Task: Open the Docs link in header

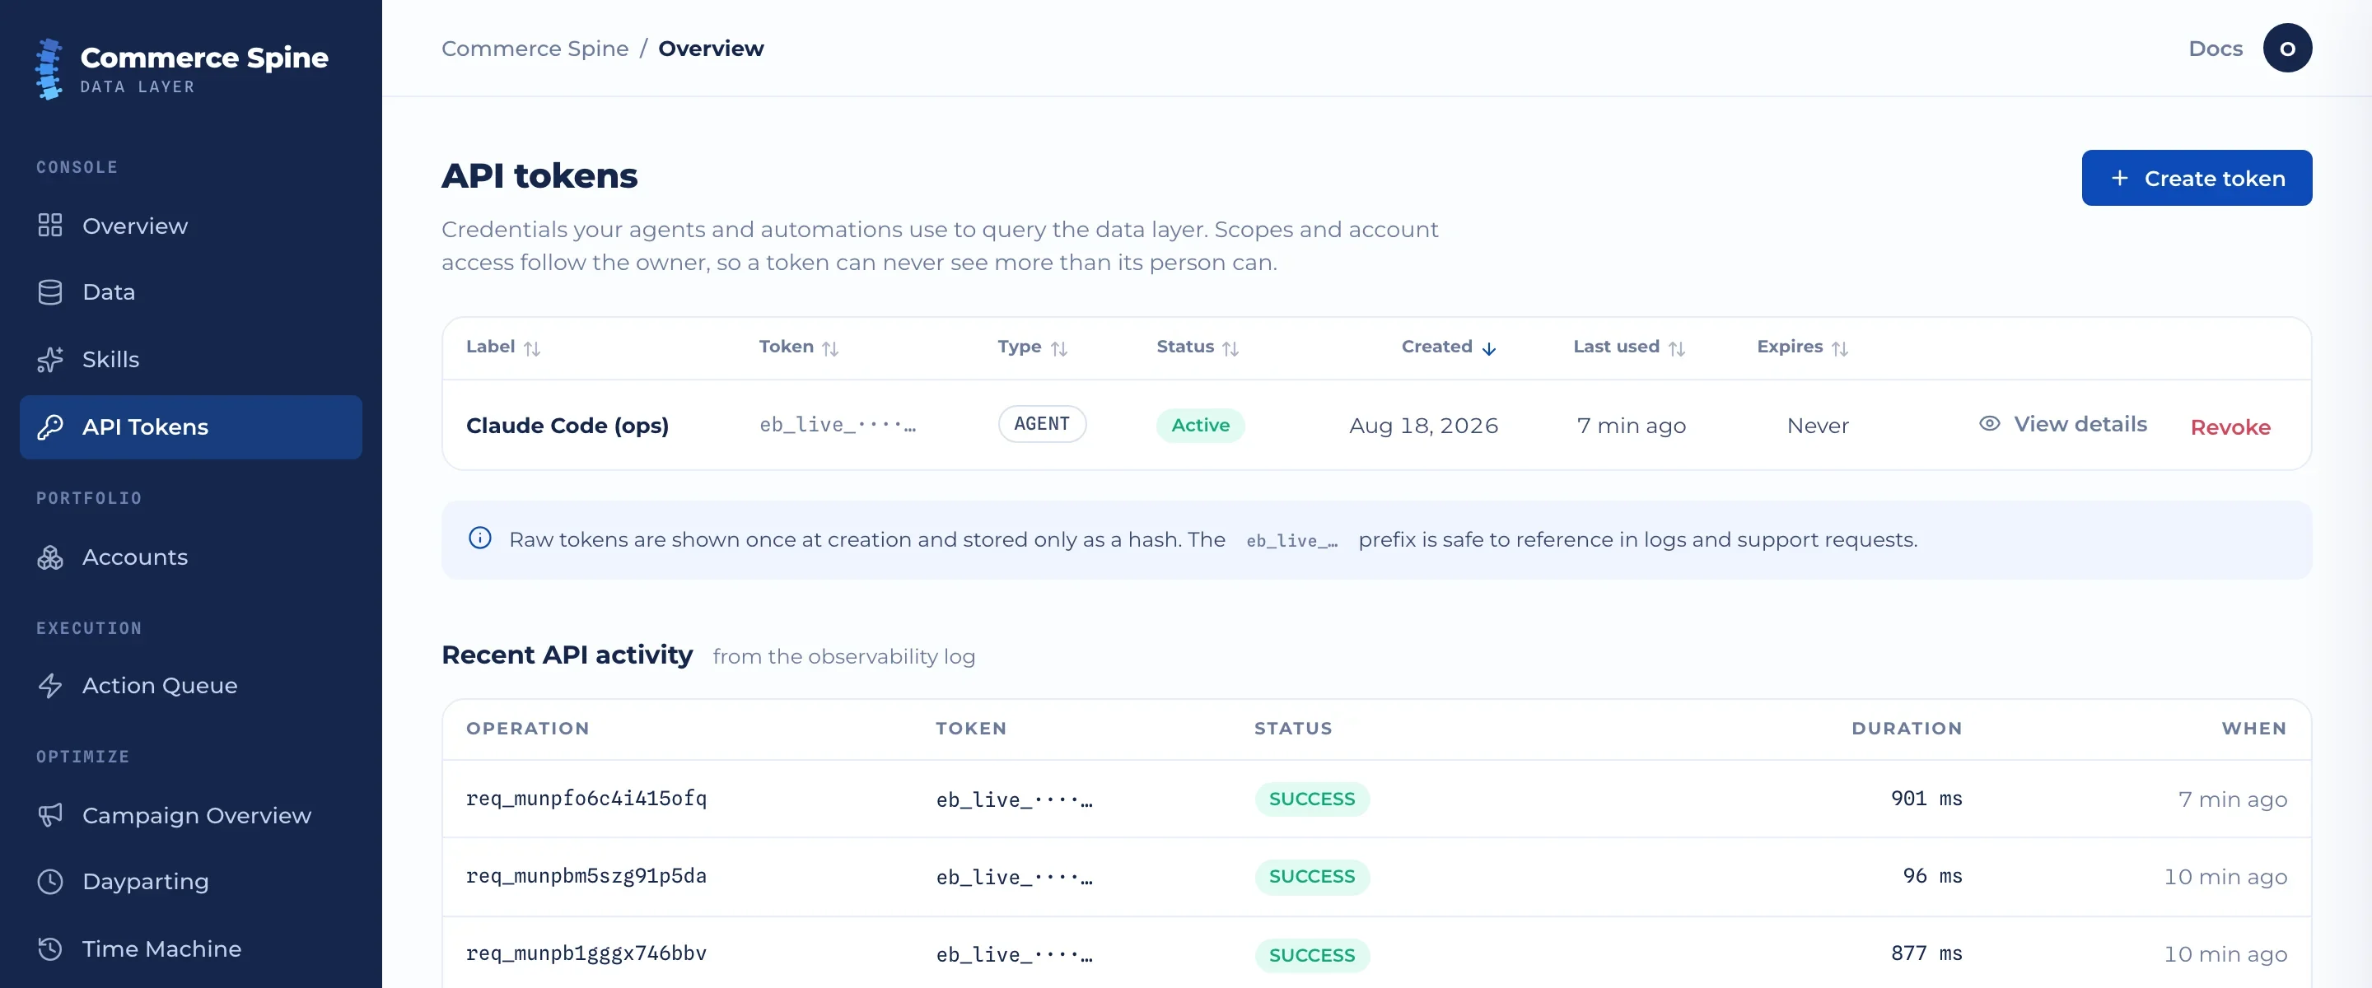Action: (2215, 49)
